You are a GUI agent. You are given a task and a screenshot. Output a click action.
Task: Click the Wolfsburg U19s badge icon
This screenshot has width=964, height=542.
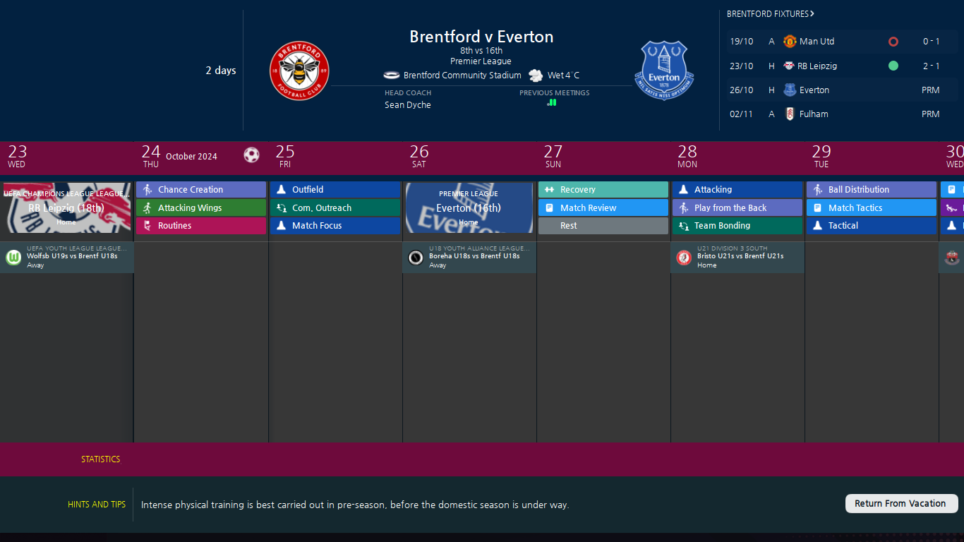[13, 258]
